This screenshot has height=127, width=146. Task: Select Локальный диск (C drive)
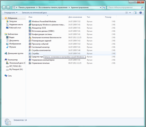(x=17, y=63)
